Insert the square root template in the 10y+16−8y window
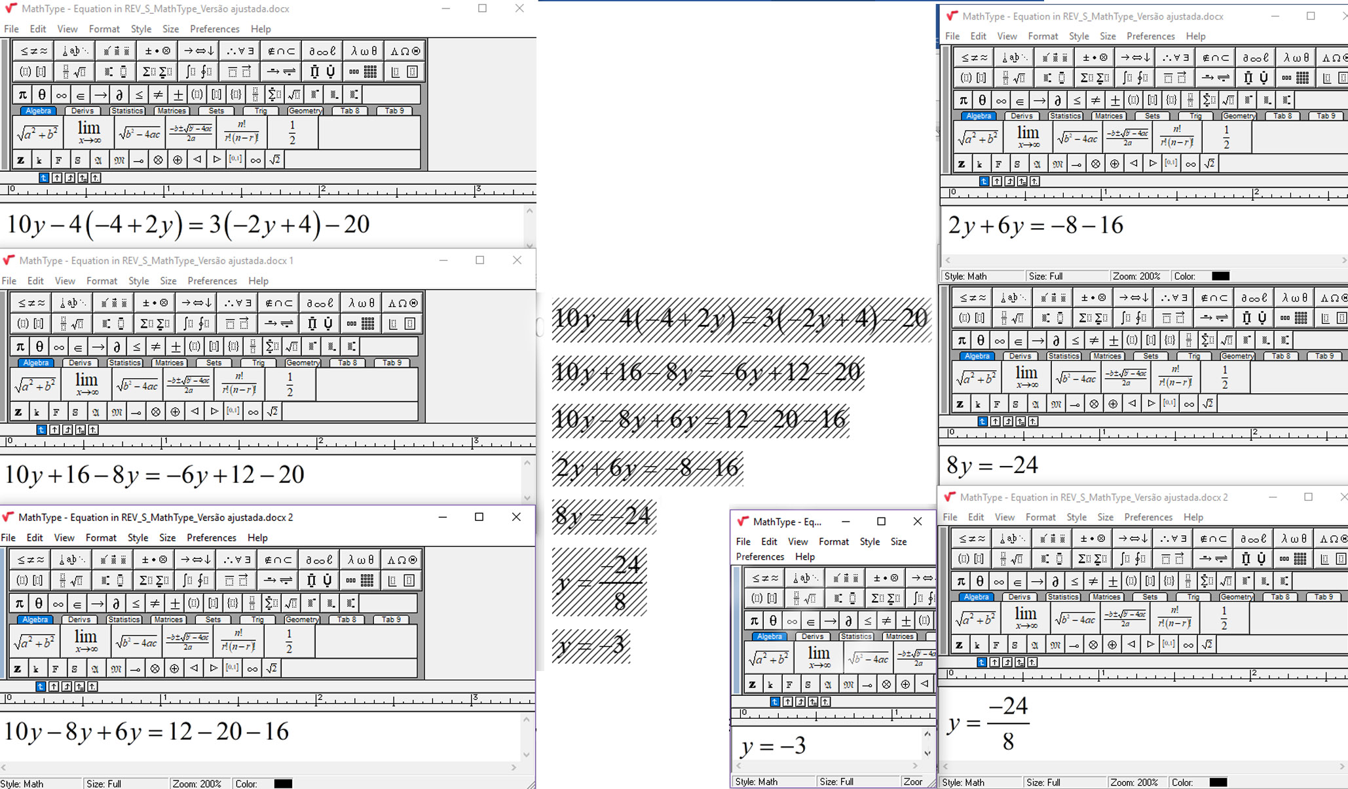Image resolution: width=1348 pixels, height=789 pixels. pos(291,347)
